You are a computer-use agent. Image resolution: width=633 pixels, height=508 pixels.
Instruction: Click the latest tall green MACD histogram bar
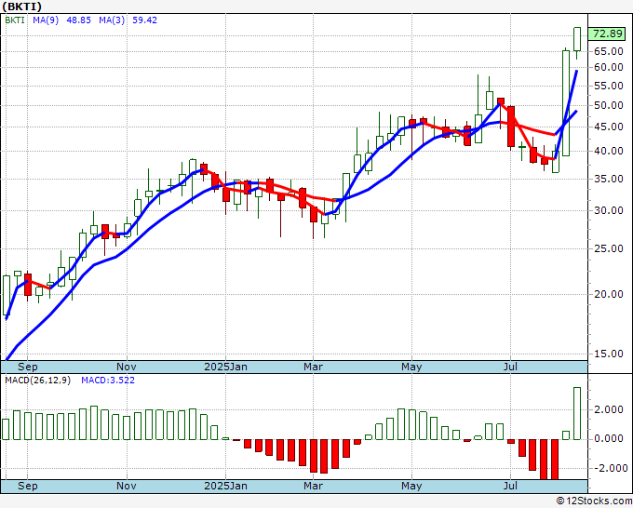click(577, 414)
